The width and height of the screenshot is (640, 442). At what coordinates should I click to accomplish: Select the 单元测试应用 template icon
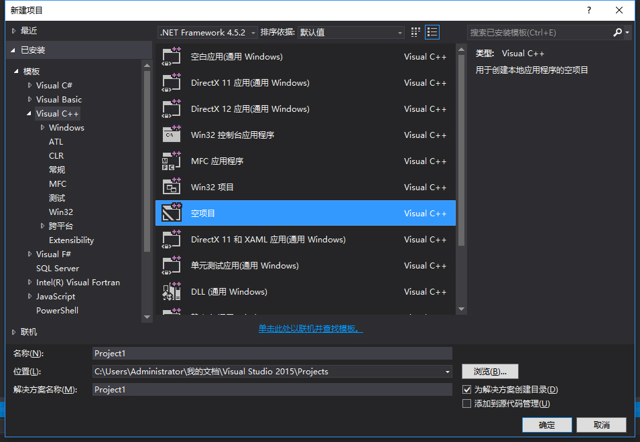[x=172, y=265]
